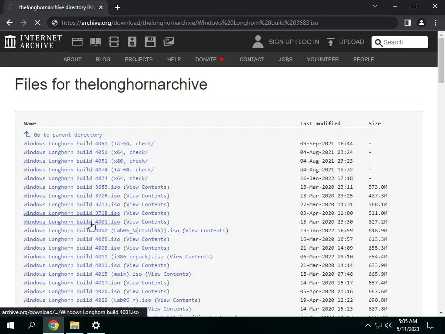The image size is (445, 334).
Task: Click the magnifier icon in search box
Action: tap(379, 43)
